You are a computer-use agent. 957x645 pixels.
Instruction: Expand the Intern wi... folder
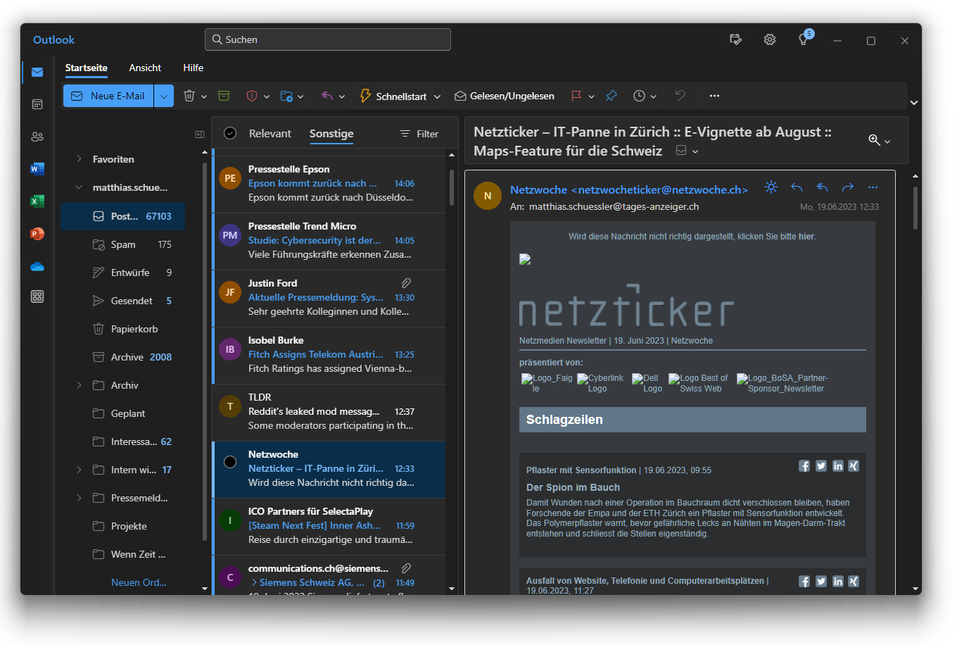click(79, 470)
